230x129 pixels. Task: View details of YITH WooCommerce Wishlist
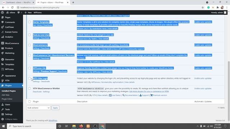click(x=102, y=95)
